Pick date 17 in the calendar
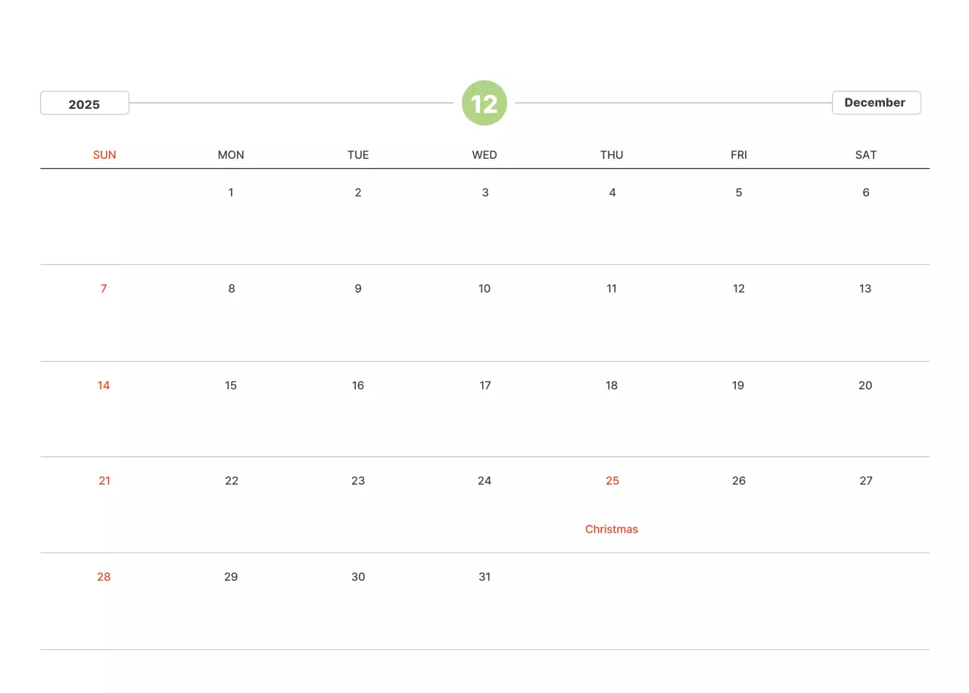Image resolution: width=969 pixels, height=693 pixels. coord(485,386)
